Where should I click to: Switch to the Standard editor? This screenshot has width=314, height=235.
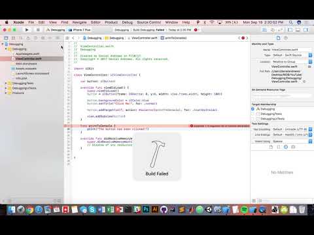click(x=264, y=30)
